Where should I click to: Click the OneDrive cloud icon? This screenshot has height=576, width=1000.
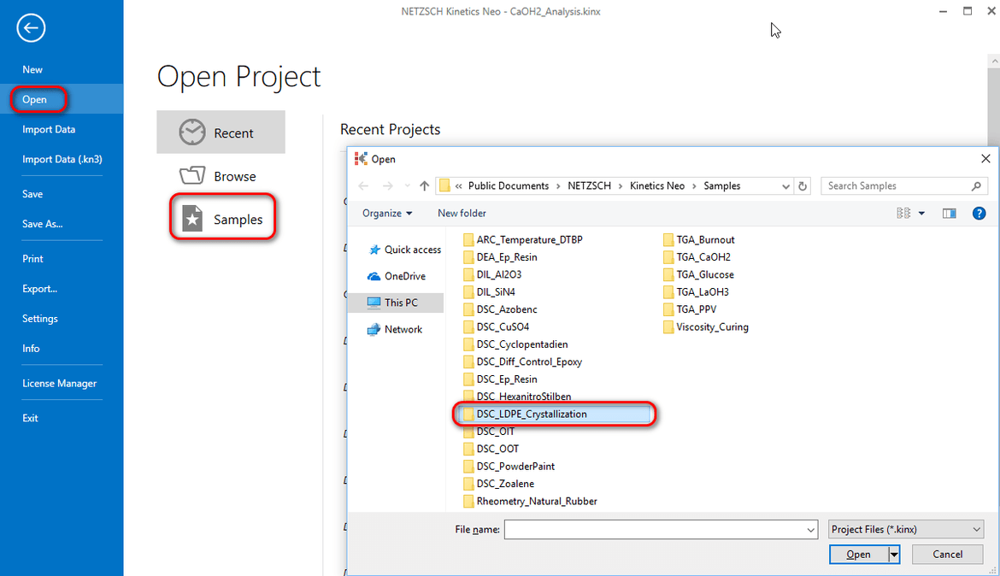pyautogui.click(x=374, y=276)
